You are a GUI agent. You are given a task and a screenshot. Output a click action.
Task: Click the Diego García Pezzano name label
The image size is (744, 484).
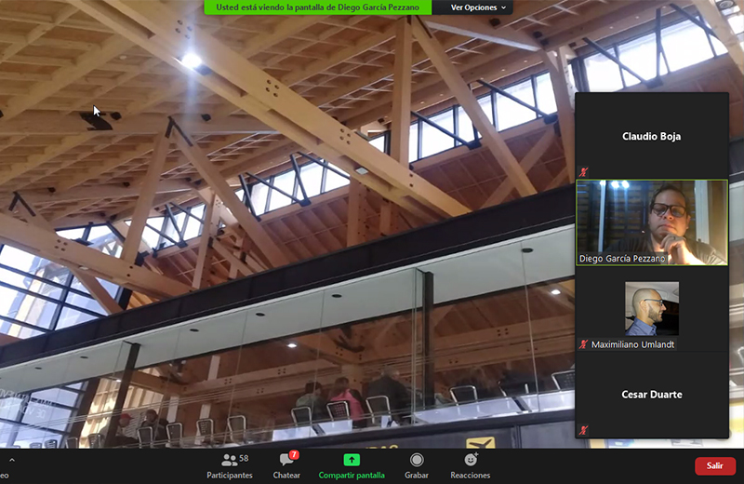[x=622, y=259]
